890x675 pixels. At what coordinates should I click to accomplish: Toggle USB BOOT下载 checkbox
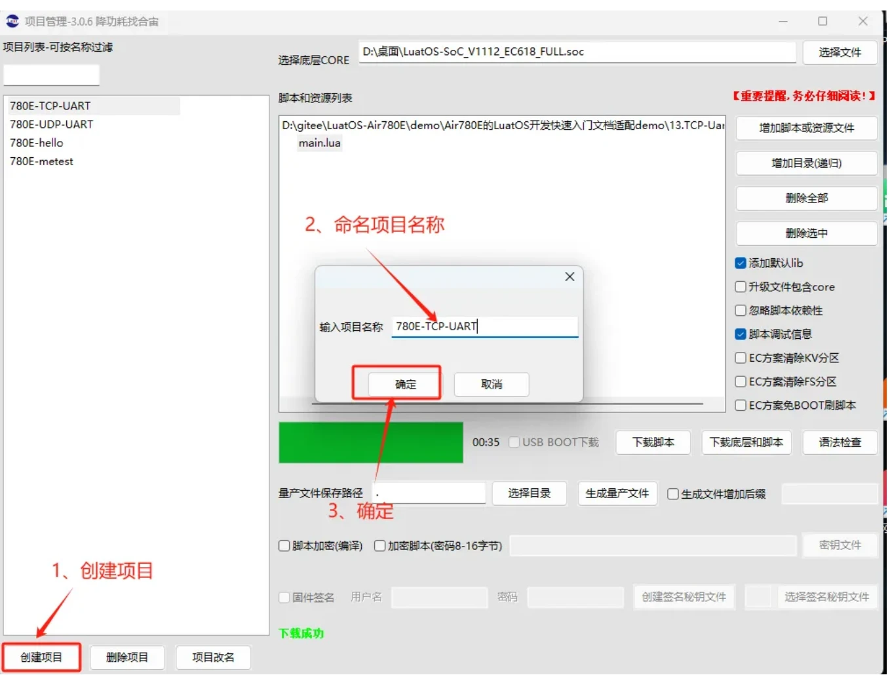click(x=514, y=442)
